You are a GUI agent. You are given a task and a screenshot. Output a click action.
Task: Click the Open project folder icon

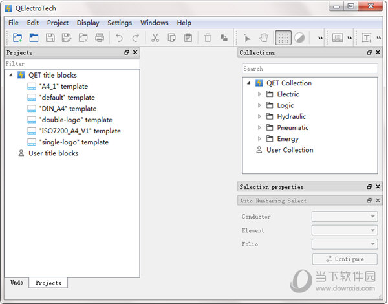tap(34, 38)
